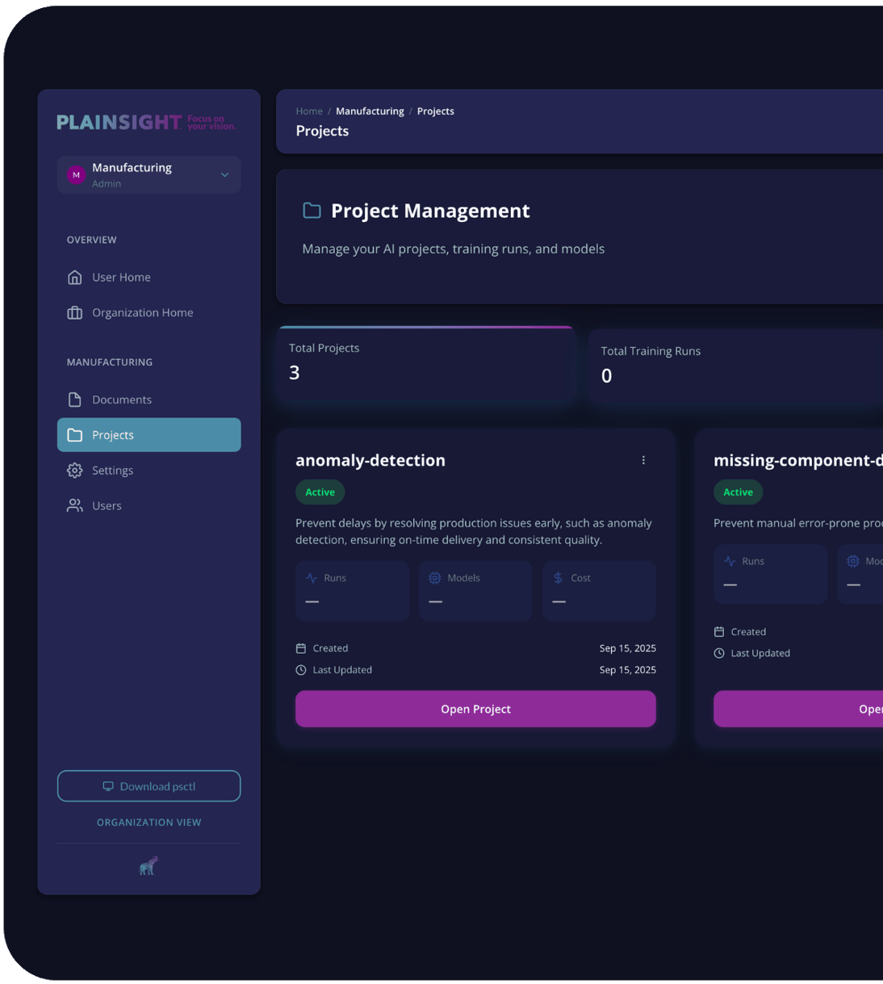Click the Runs activity icon on anomaly-detection card

(311, 577)
